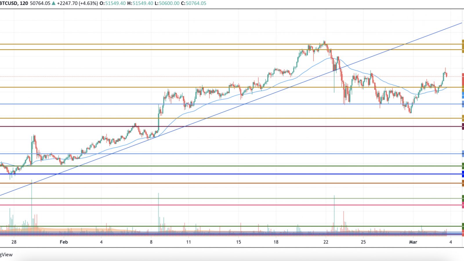Select the dark maroon horizontal level line
464x261 pixels.
tap(231, 126)
